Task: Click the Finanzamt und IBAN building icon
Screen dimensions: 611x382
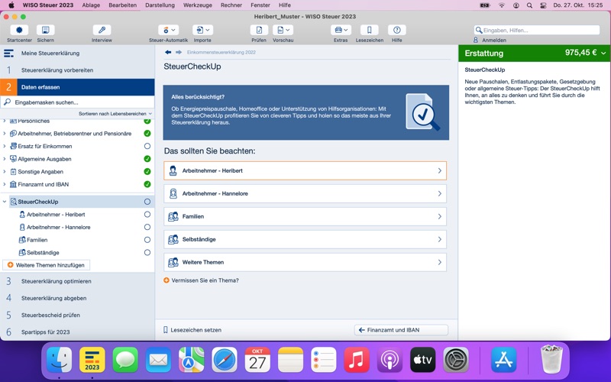Action: [x=13, y=184]
